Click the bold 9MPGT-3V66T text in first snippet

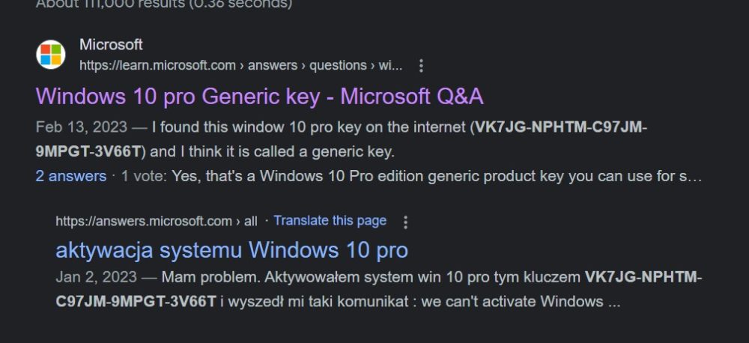coord(89,152)
